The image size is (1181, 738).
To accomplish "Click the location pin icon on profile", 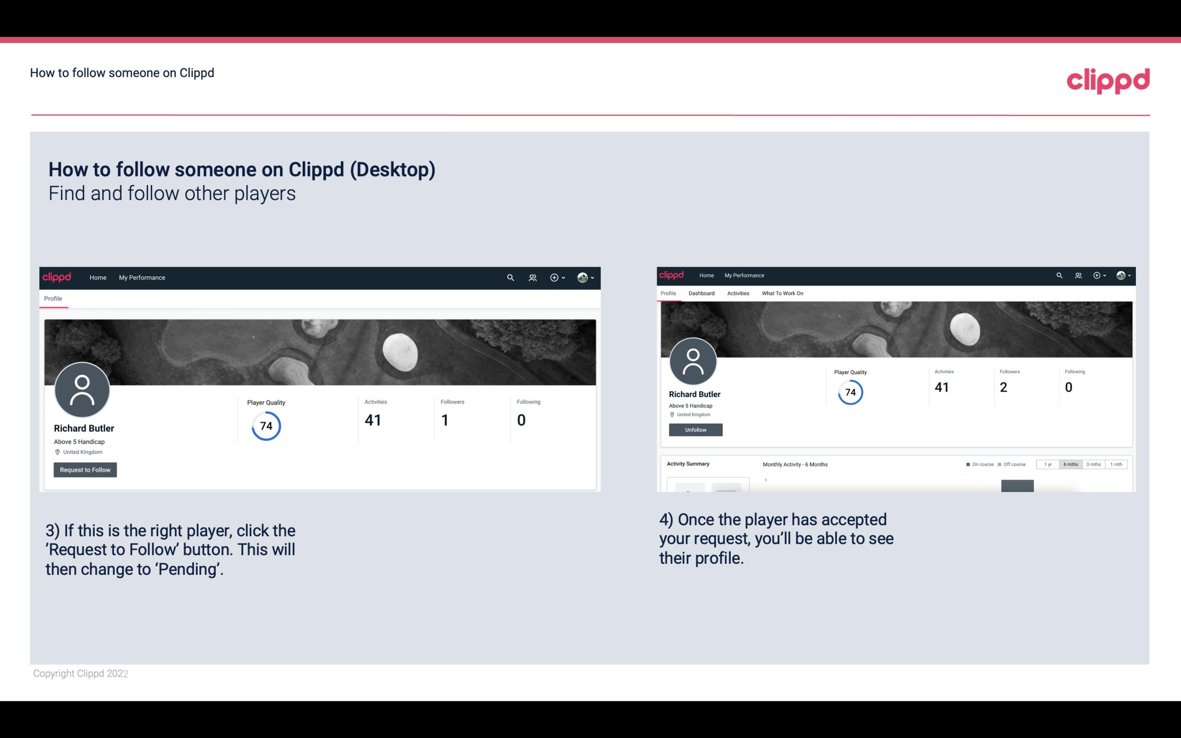I will pyautogui.click(x=58, y=452).
